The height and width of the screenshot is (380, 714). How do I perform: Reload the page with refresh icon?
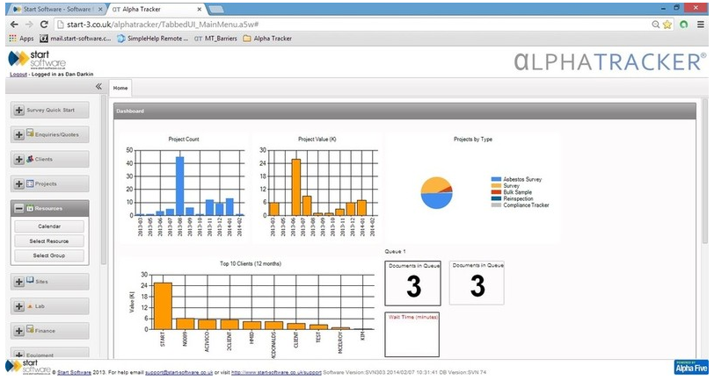[44, 25]
